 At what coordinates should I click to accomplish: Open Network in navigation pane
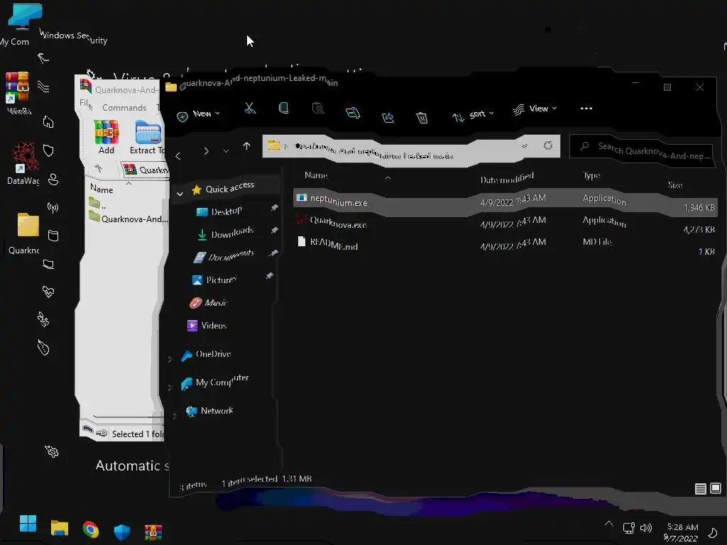(x=209, y=411)
